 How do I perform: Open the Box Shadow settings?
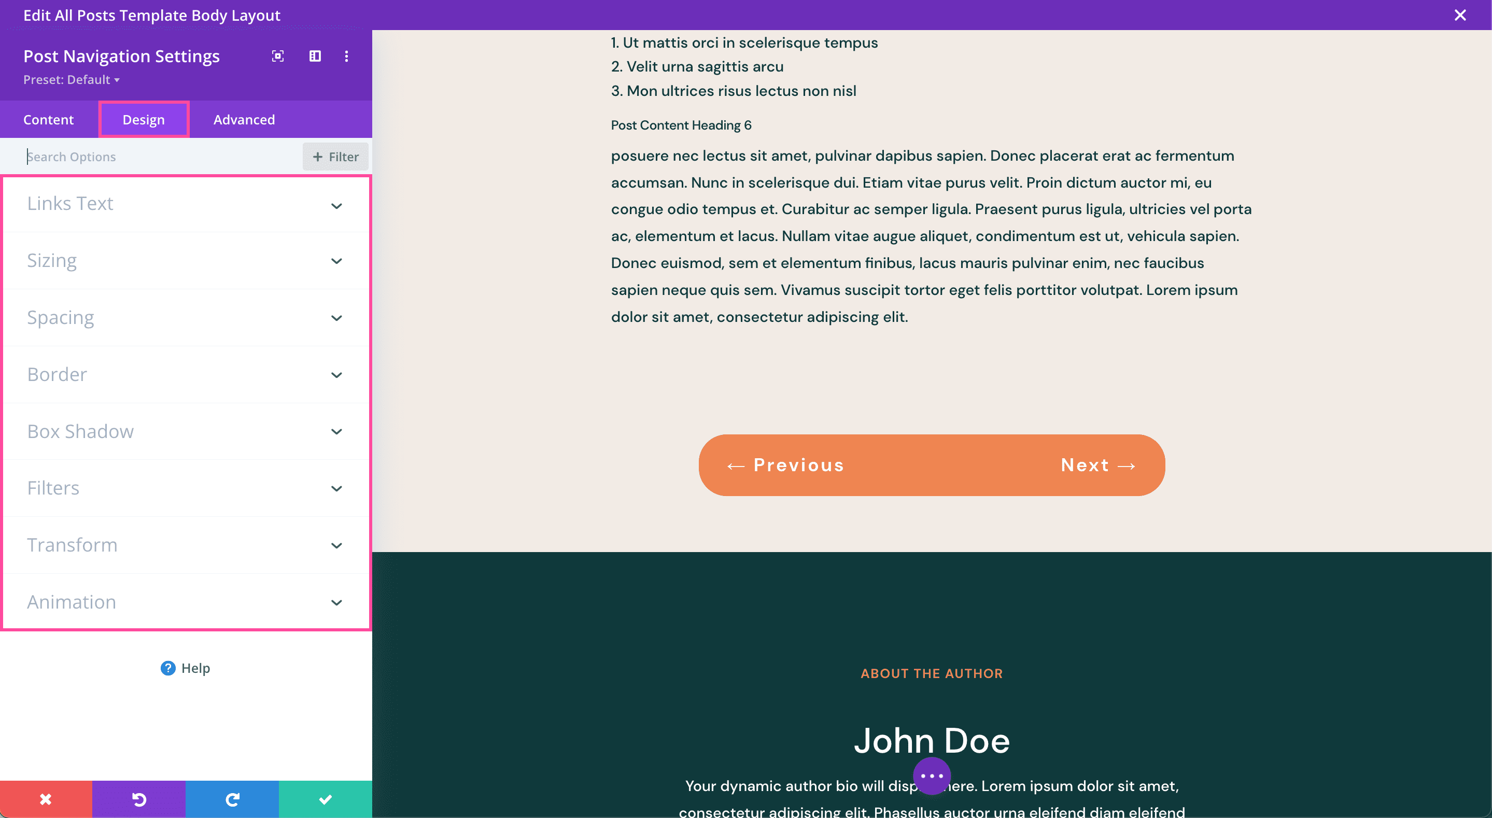pos(186,432)
